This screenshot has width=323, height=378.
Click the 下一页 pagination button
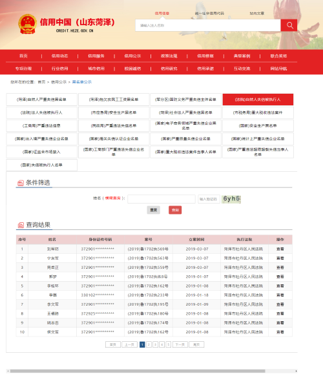click(180, 345)
